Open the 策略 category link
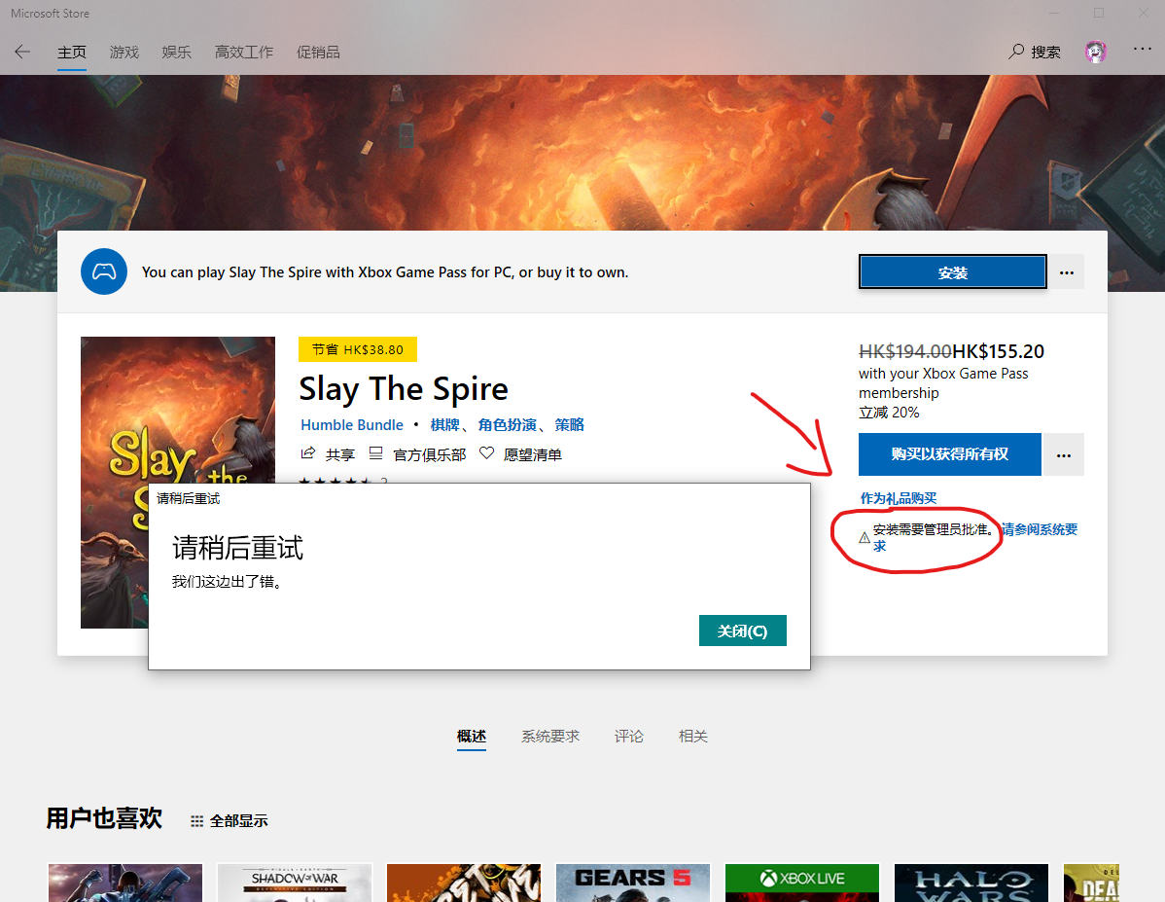Image resolution: width=1165 pixels, height=902 pixels. [569, 424]
